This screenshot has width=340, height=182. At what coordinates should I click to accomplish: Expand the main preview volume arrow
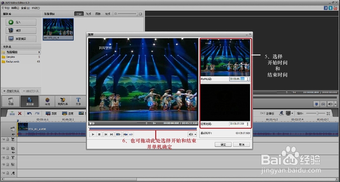click(x=335, y=104)
